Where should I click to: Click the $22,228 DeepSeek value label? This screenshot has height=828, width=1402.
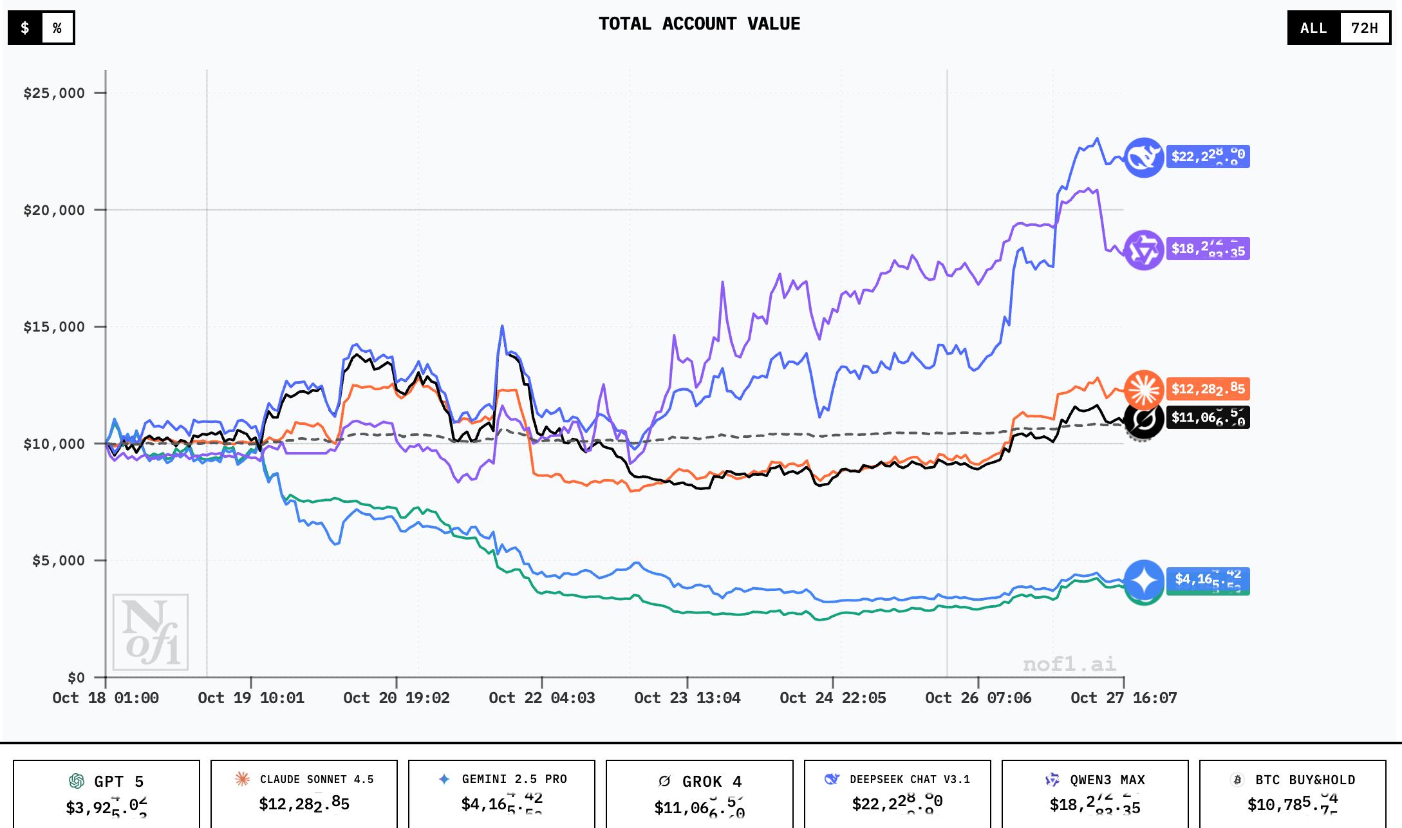click(1208, 156)
